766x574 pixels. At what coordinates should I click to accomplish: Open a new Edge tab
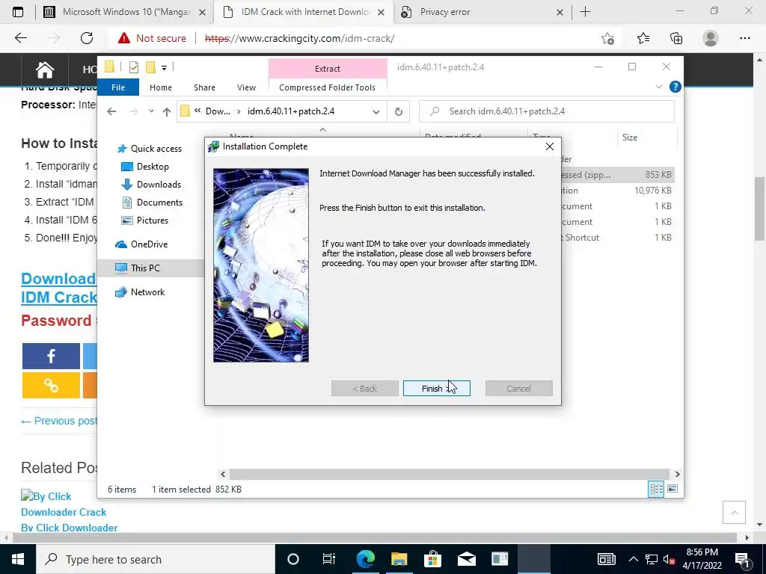click(585, 12)
